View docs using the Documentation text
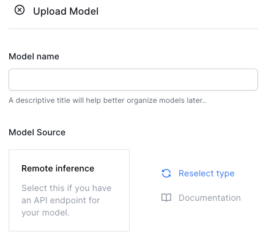266x240 pixels. click(x=210, y=198)
